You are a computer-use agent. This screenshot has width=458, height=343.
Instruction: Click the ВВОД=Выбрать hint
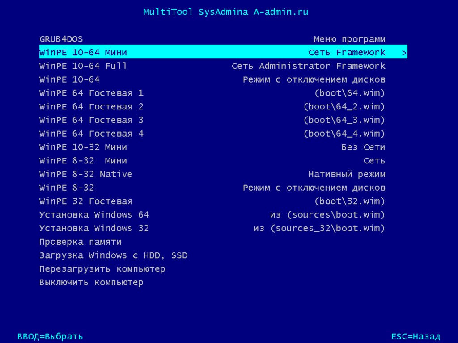tap(50, 336)
